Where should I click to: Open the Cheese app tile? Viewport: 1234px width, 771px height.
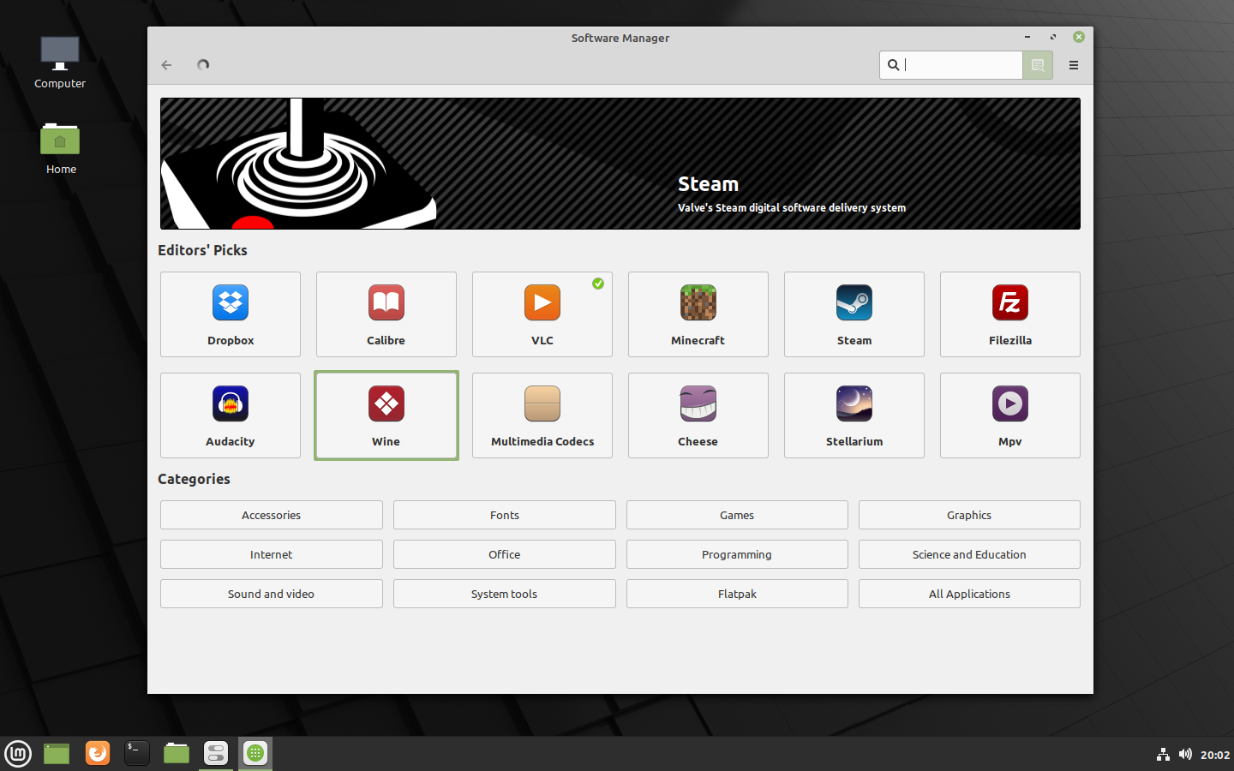coord(698,415)
